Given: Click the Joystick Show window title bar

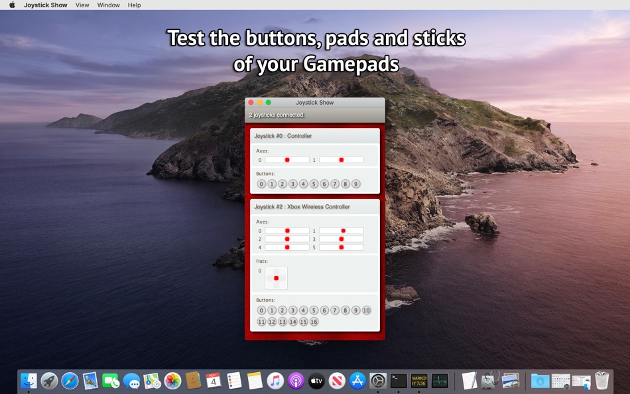Looking at the screenshot, I should pyautogui.click(x=314, y=103).
